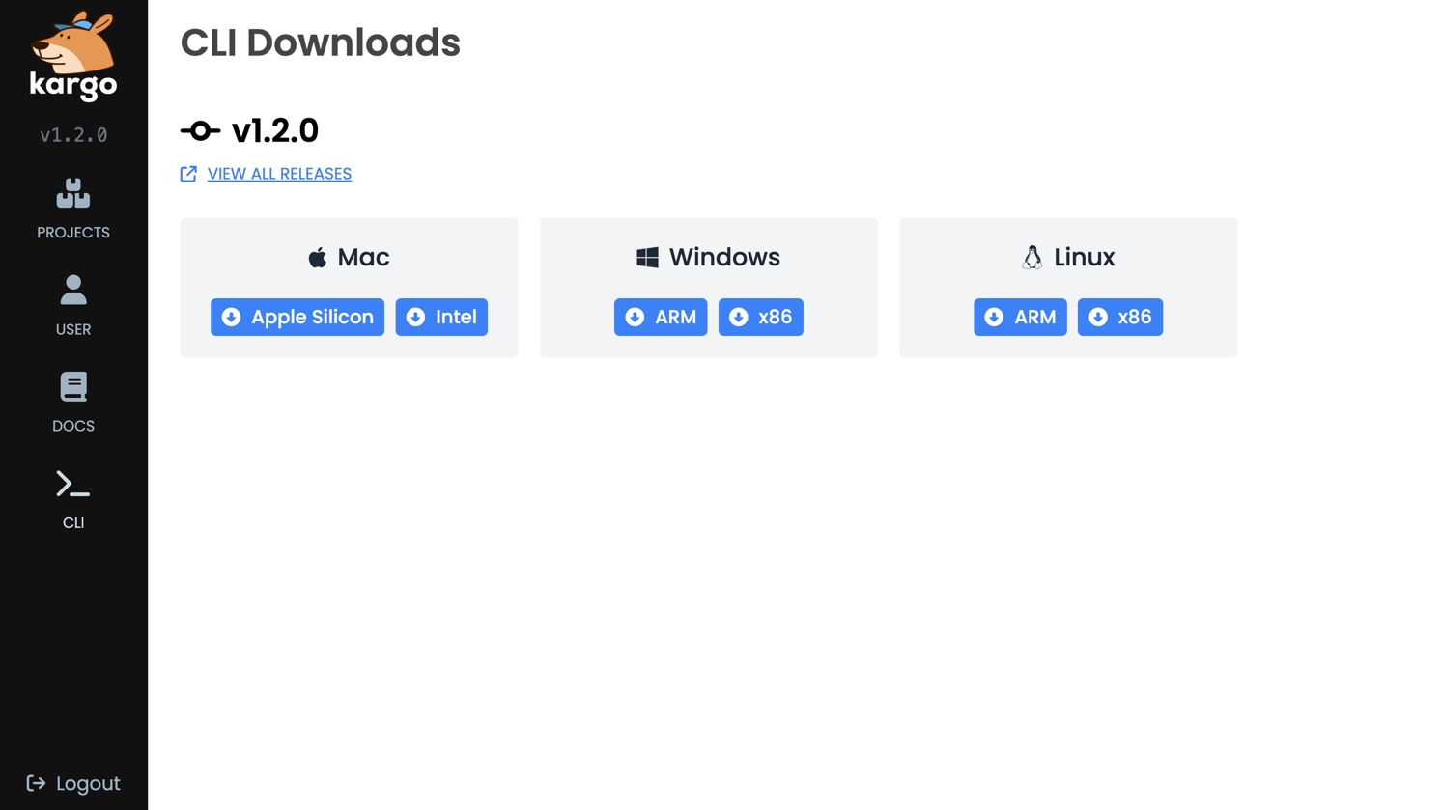Click the Linux penguin icon
1441x810 pixels.
1031,257
